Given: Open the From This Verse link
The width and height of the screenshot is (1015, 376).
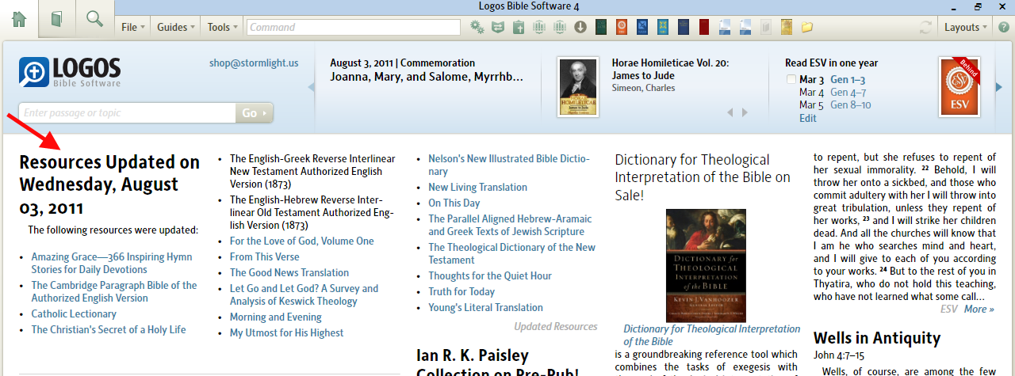Looking at the screenshot, I should (265, 256).
